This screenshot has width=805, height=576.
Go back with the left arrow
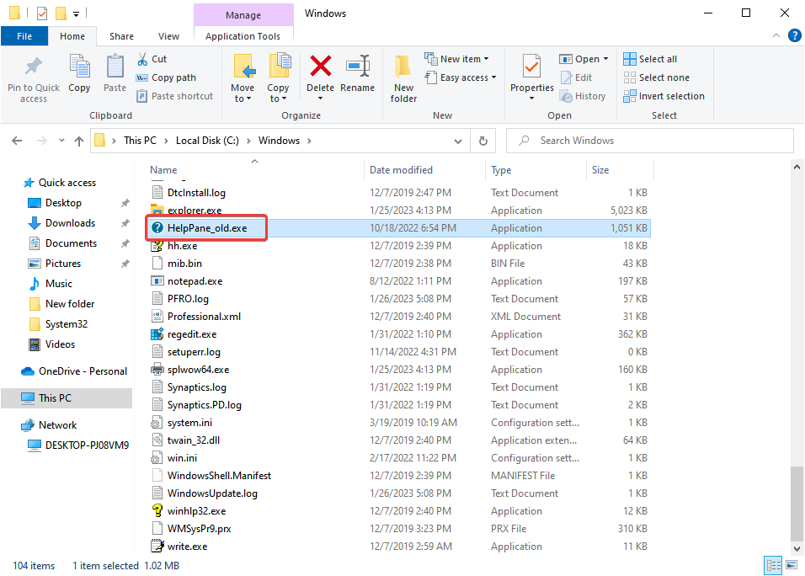[x=17, y=141]
